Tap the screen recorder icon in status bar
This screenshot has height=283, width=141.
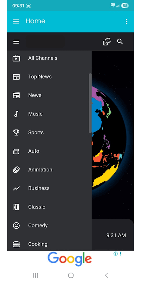[29, 6]
